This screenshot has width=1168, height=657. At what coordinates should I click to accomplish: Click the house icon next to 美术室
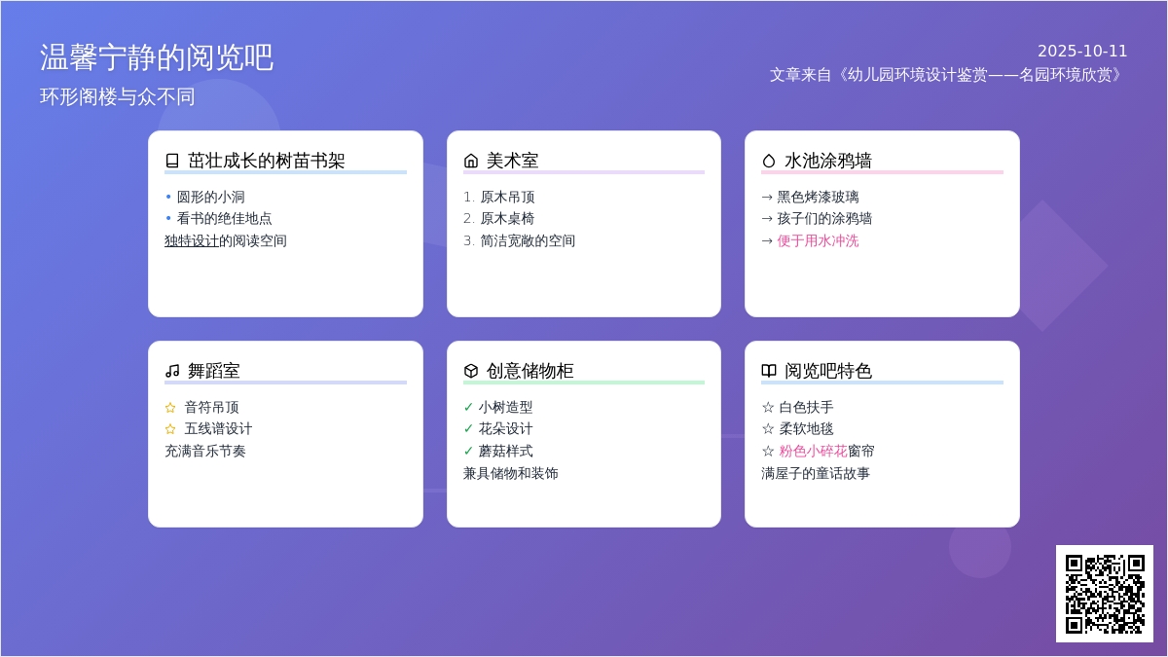pyautogui.click(x=471, y=161)
